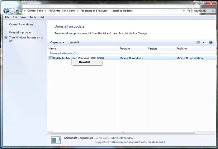
Task: Expand arrow after All Control Panel Items
Action: (x=78, y=11)
